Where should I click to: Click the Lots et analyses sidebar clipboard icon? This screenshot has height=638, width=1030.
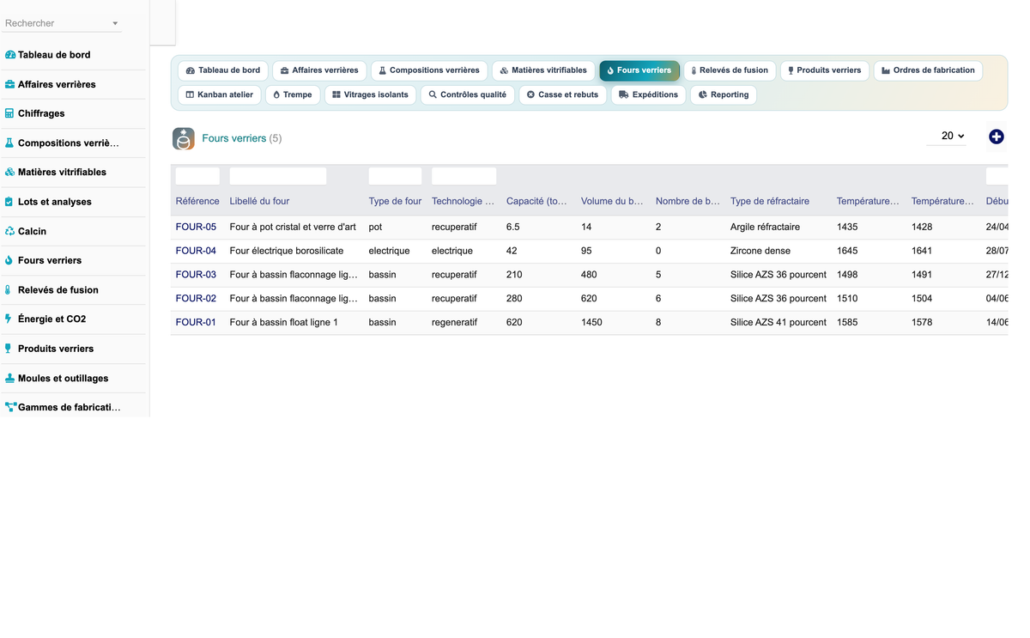(x=9, y=202)
